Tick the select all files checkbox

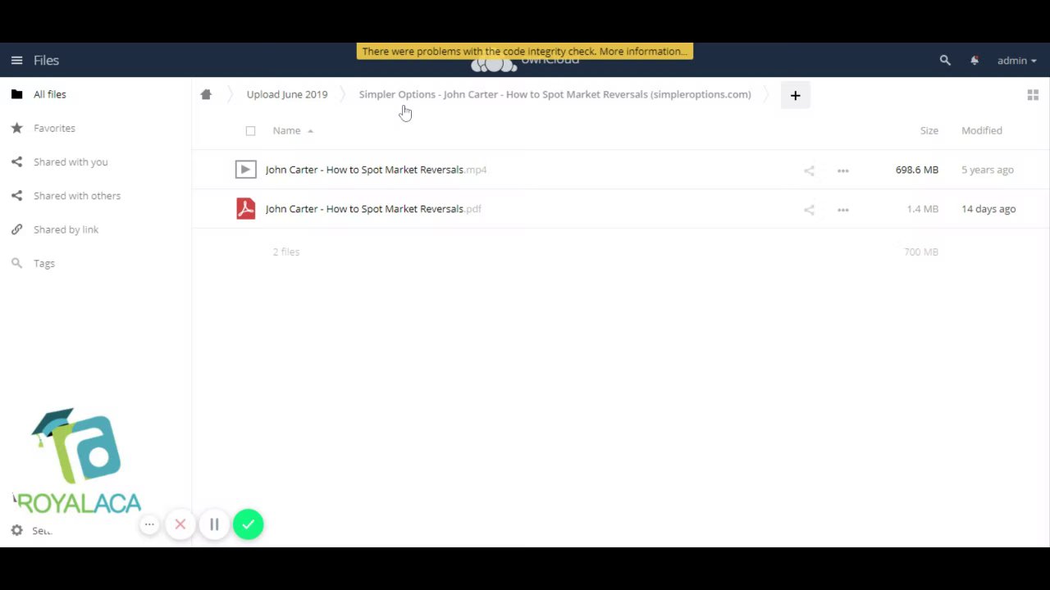(x=250, y=130)
